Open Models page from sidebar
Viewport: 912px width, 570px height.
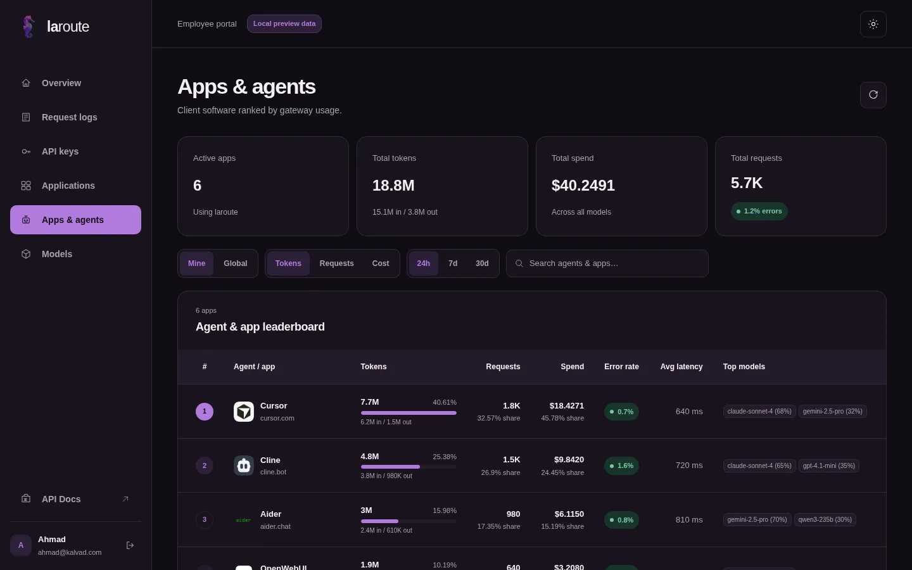[75, 254]
